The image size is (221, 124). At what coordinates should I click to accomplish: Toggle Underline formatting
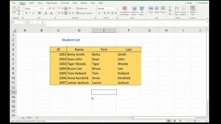tap(33, 13)
